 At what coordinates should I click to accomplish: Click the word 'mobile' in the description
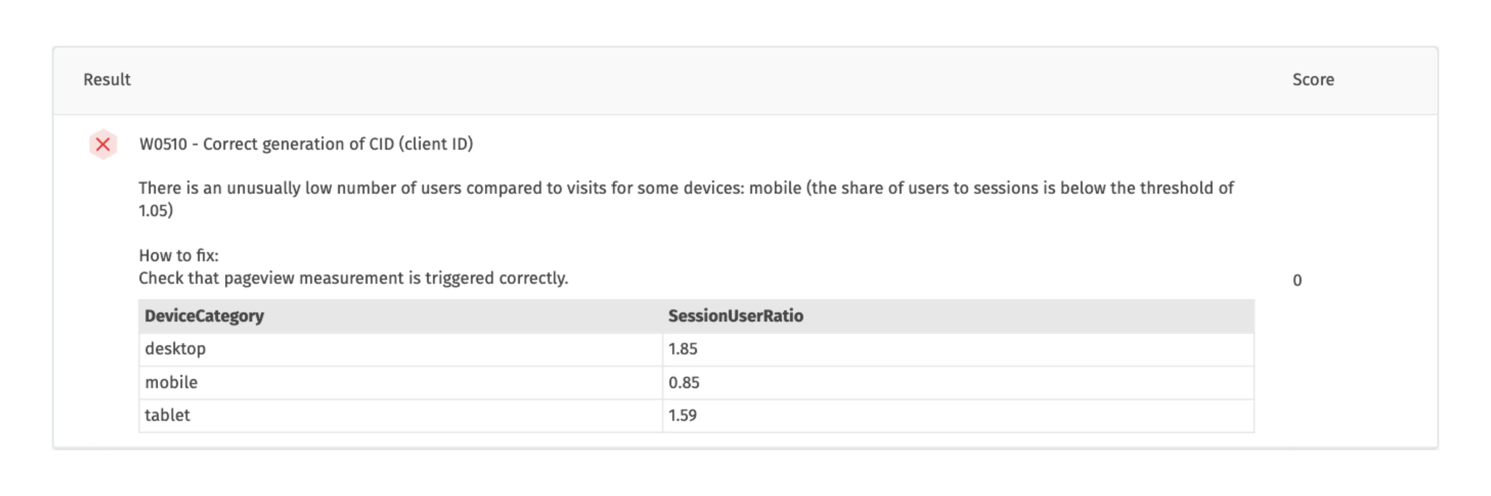775,188
